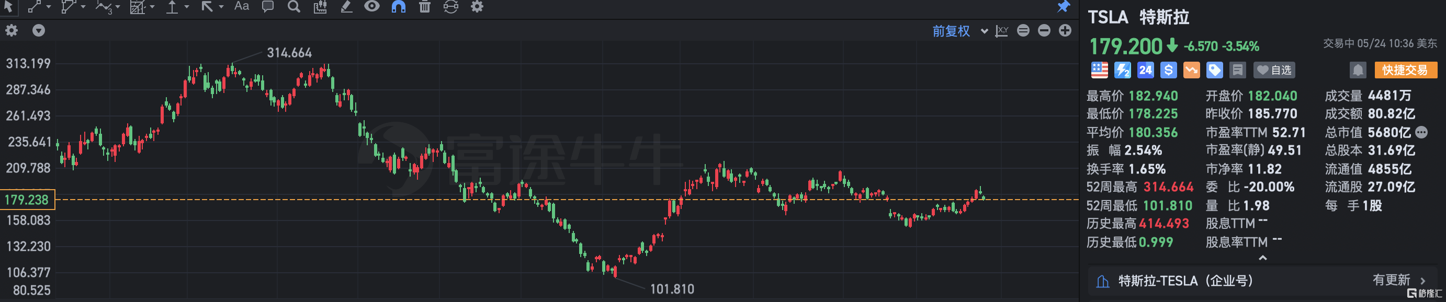Click the price alert bell icon
1446x302 pixels.
tap(1357, 70)
